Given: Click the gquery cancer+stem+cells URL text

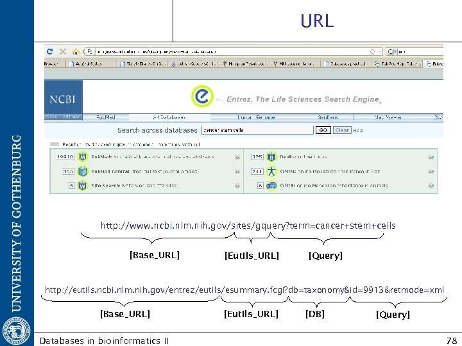Looking at the screenshot, I should point(248,226).
